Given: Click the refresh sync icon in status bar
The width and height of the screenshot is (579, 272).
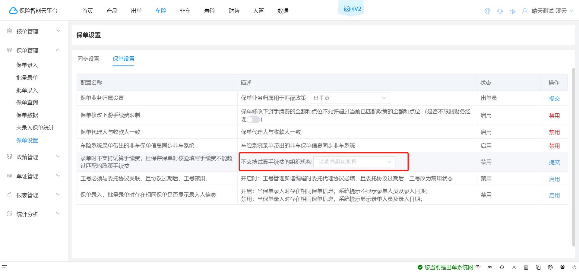Looking at the screenshot, I should tap(502, 267).
